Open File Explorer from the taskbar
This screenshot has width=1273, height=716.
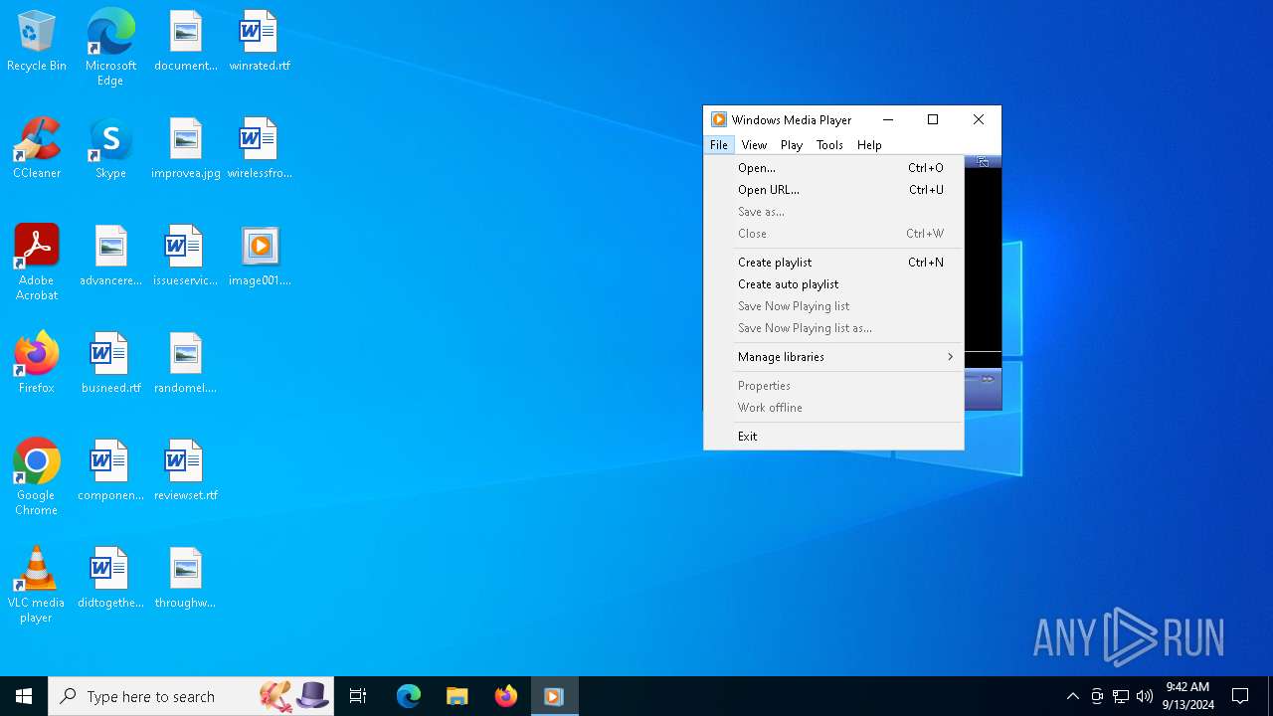pos(456,696)
